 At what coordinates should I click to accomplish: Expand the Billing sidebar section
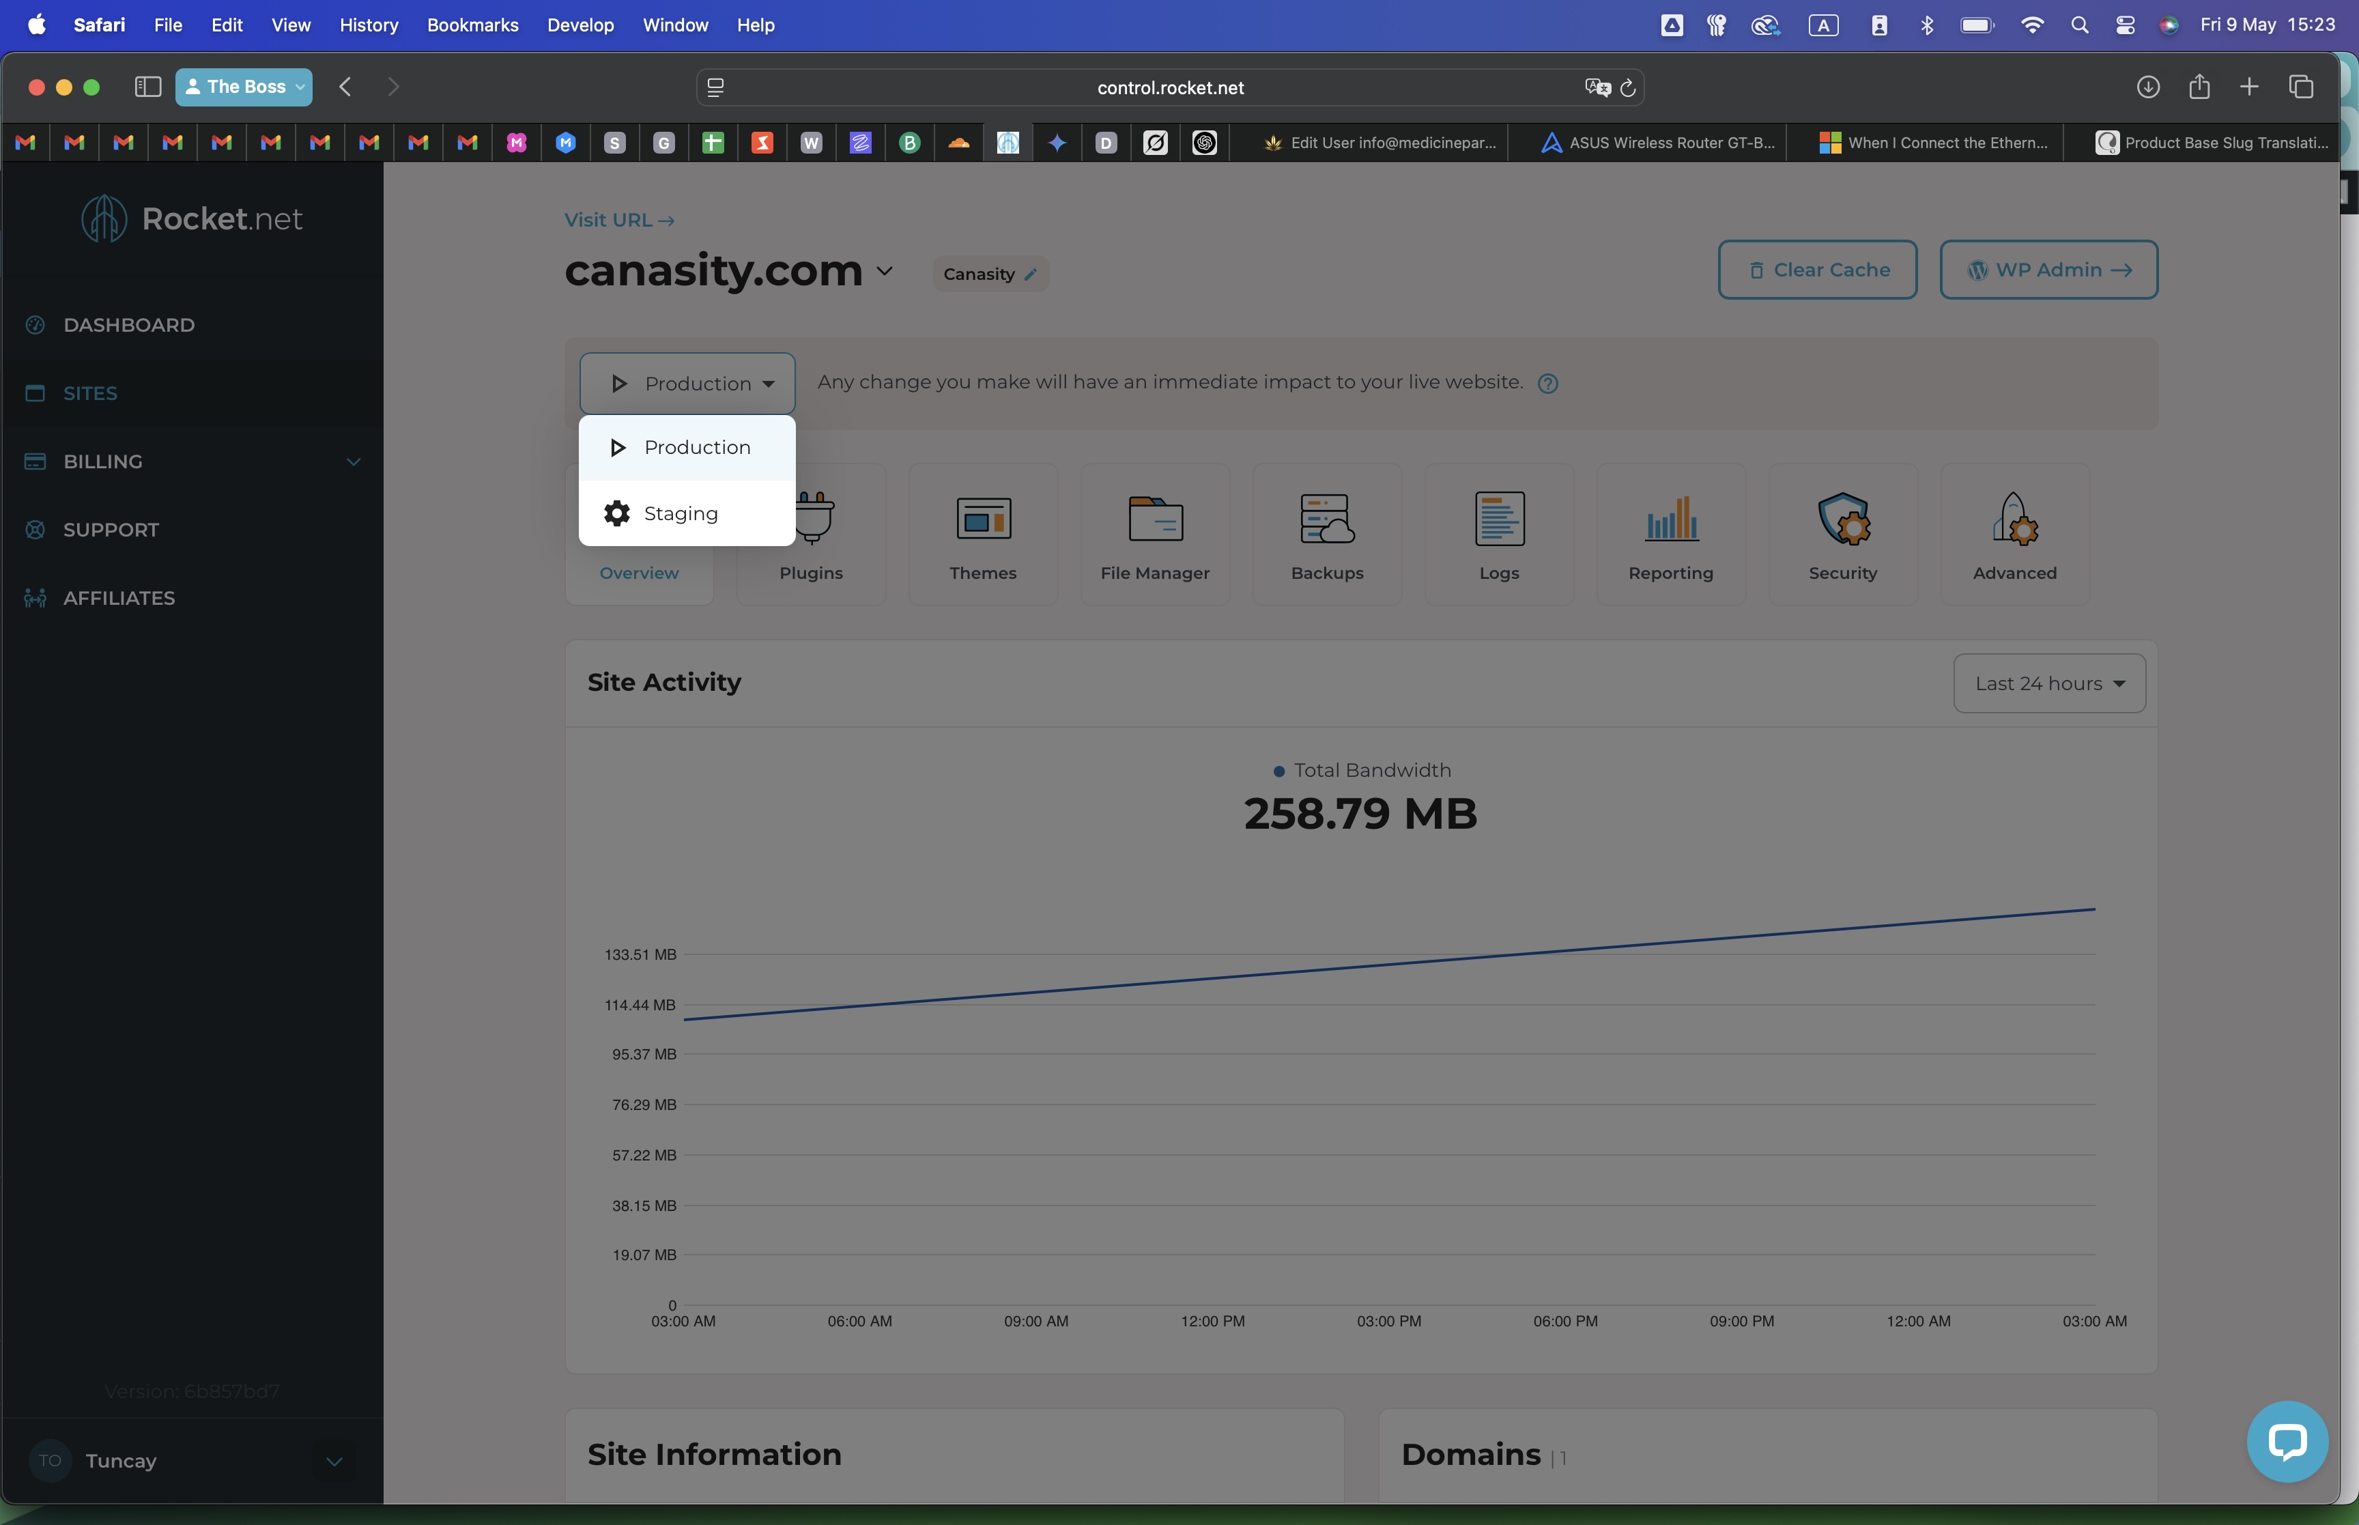352,461
